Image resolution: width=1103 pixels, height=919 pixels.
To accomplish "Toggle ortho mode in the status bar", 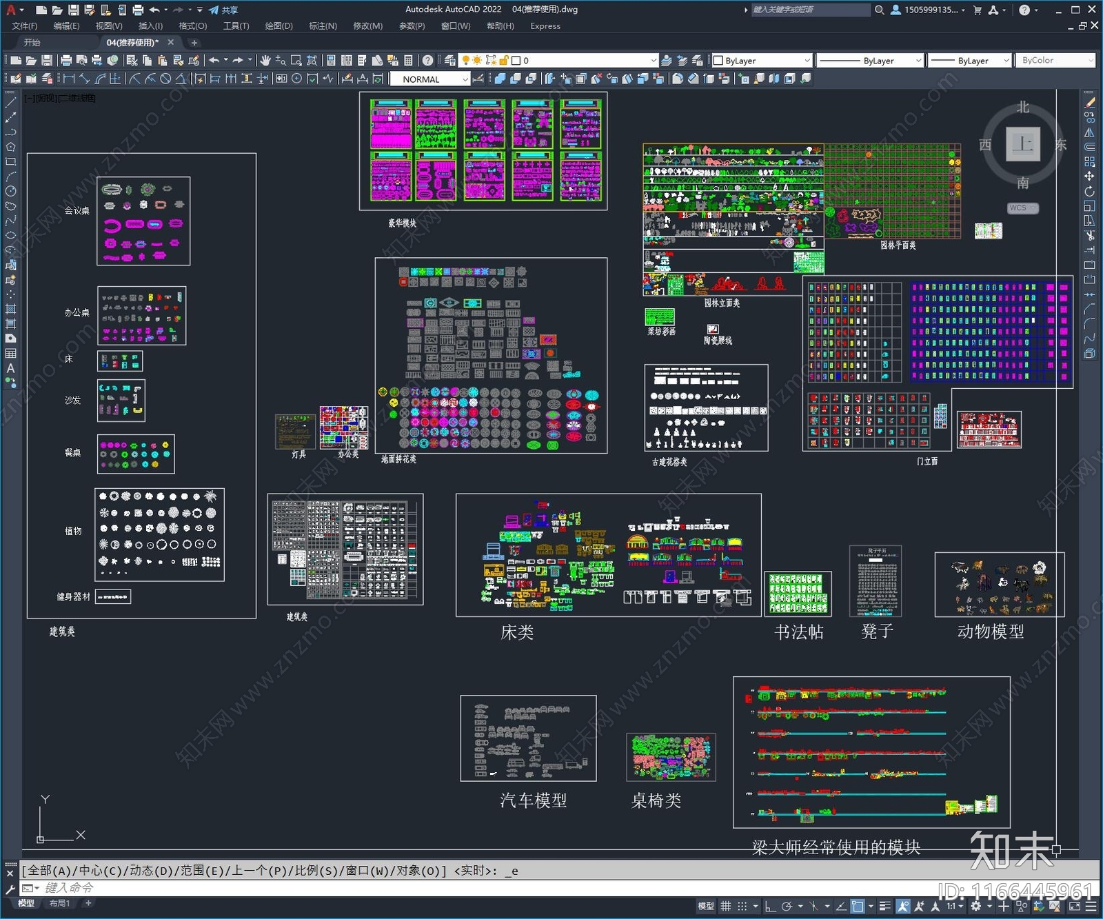I will (770, 907).
